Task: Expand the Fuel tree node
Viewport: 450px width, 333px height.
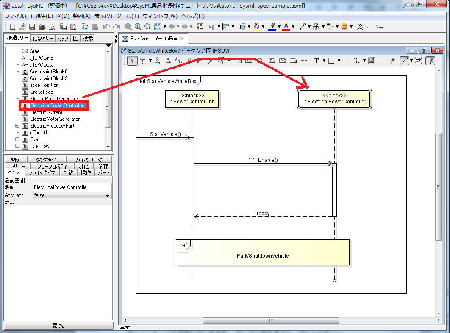Action: pyautogui.click(x=17, y=139)
